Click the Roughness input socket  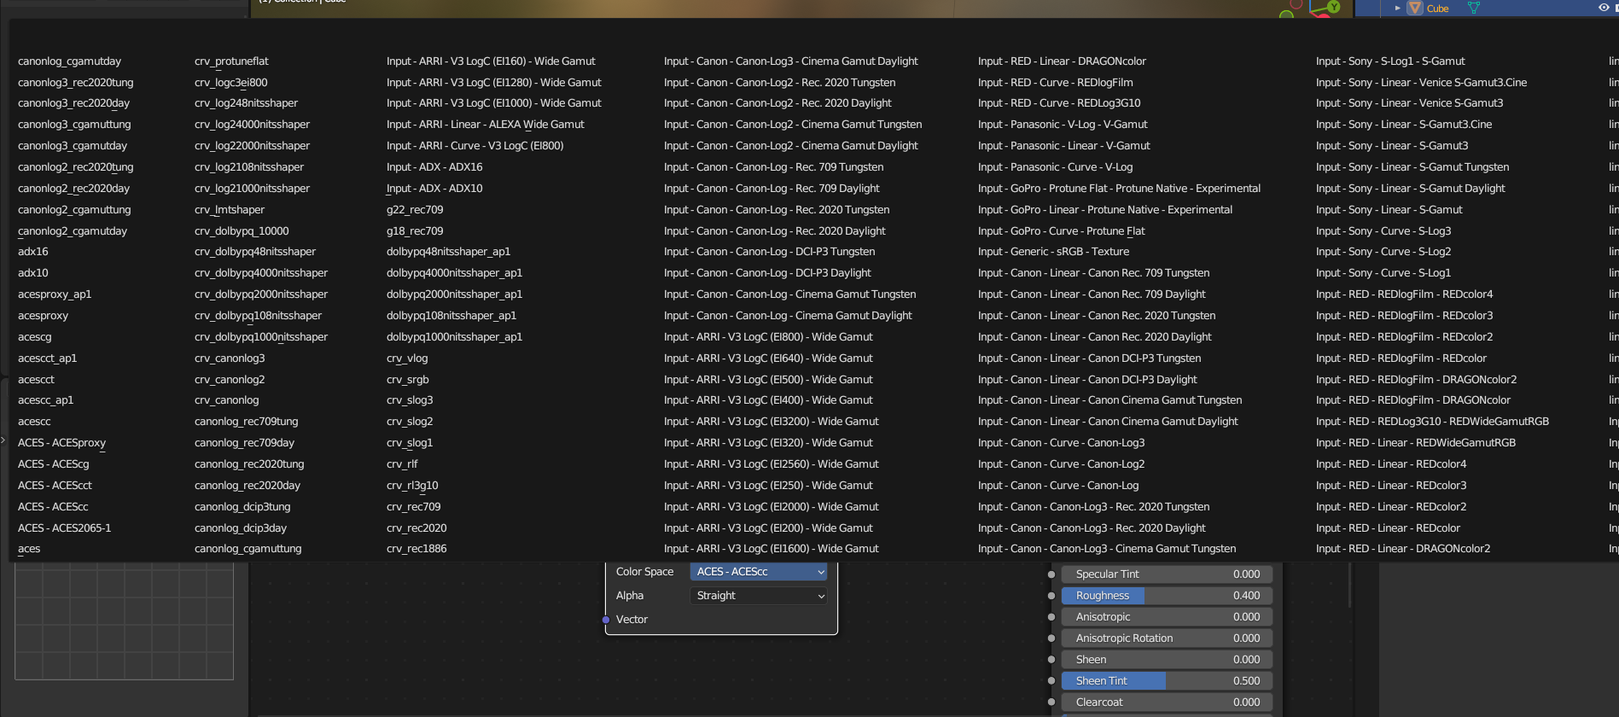click(1051, 596)
